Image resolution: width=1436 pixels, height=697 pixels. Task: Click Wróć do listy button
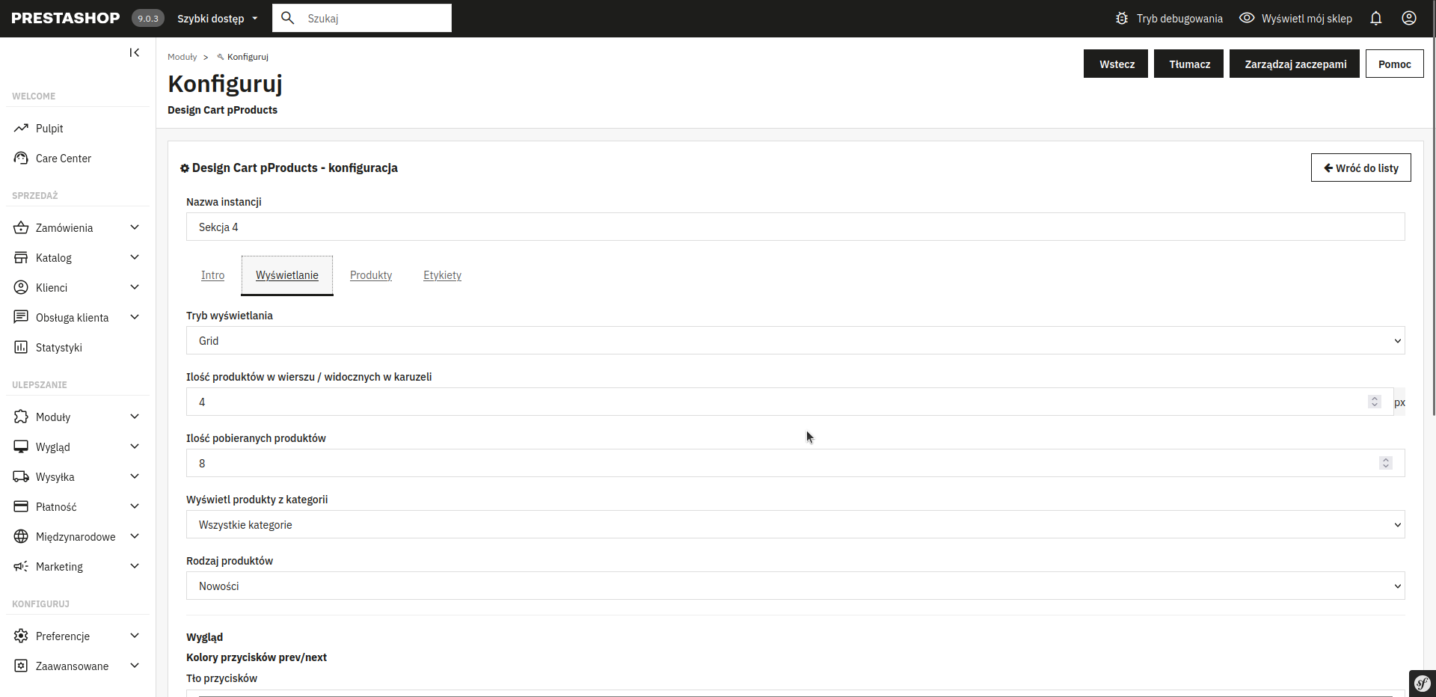coord(1361,168)
